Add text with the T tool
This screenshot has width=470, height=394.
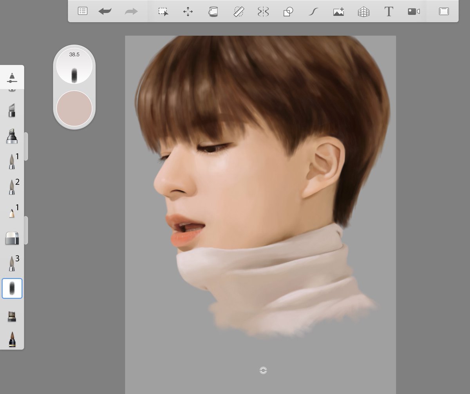389,12
